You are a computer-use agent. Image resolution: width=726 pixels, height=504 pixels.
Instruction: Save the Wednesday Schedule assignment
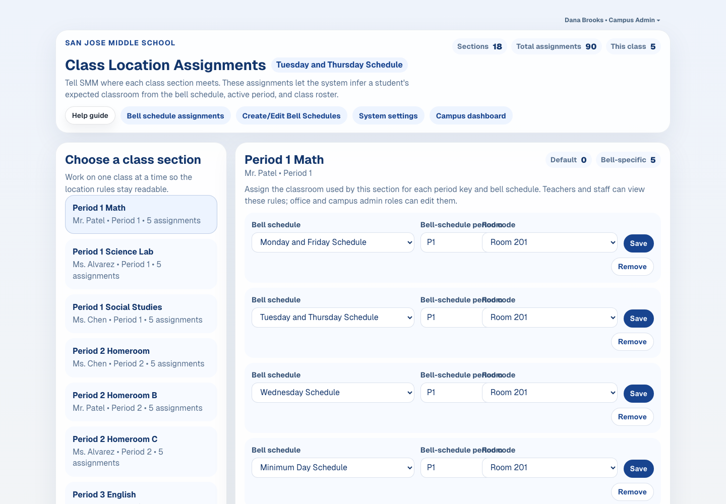[638, 394]
